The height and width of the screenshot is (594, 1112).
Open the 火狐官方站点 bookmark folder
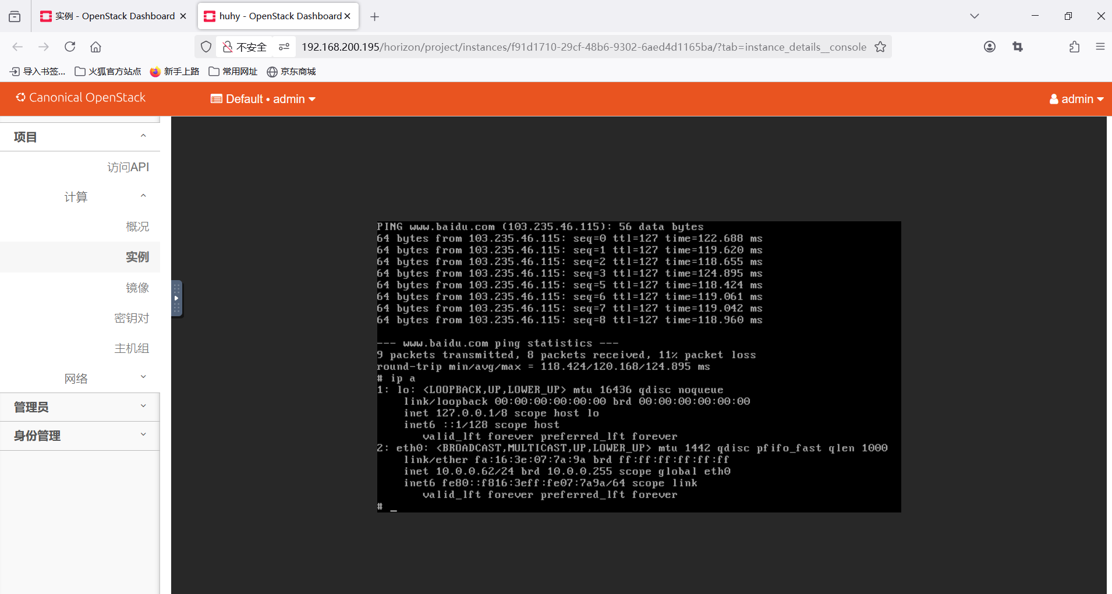point(108,71)
